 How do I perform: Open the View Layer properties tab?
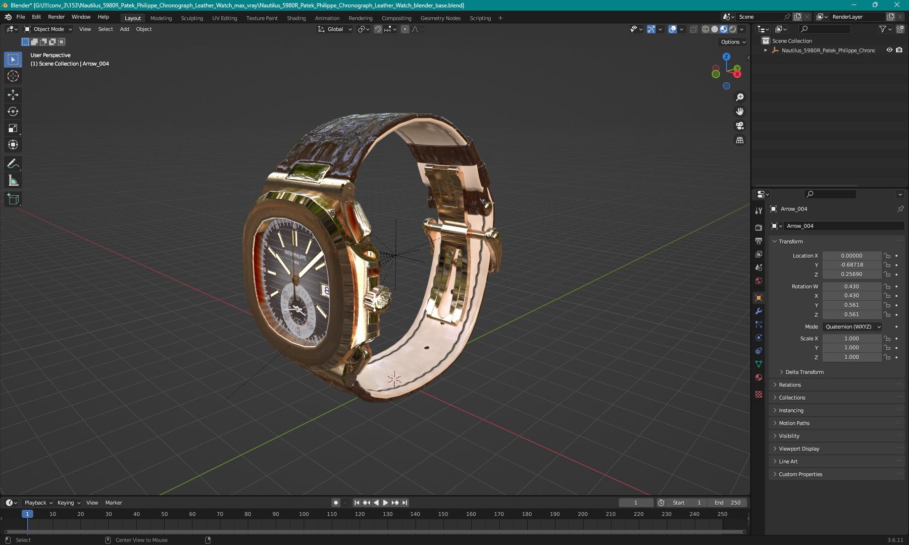pos(759,254)
